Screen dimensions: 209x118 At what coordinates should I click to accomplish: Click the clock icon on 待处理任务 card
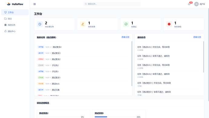tap(40, 24)
